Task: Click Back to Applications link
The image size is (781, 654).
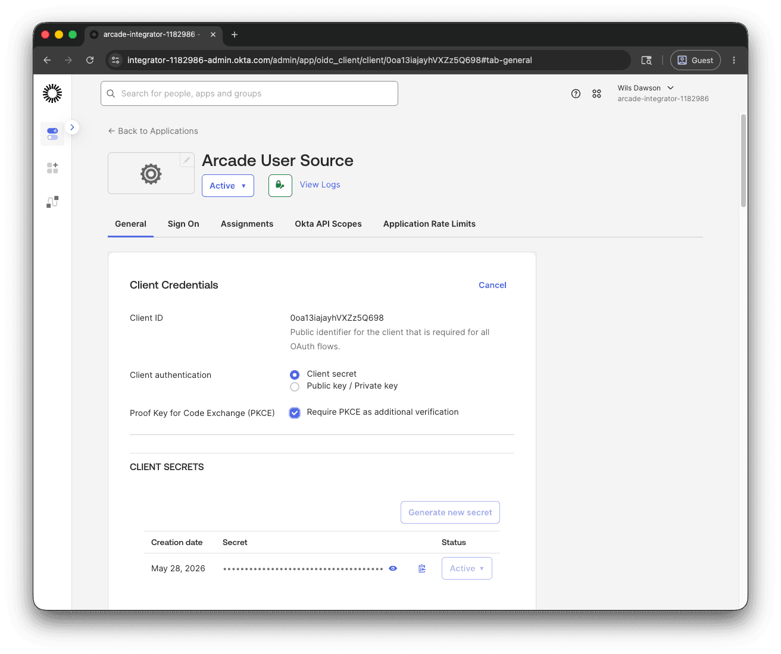Action: (153, 131)
